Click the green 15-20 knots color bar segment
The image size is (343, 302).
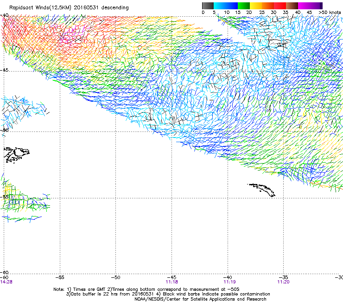(x=244, y=6)
